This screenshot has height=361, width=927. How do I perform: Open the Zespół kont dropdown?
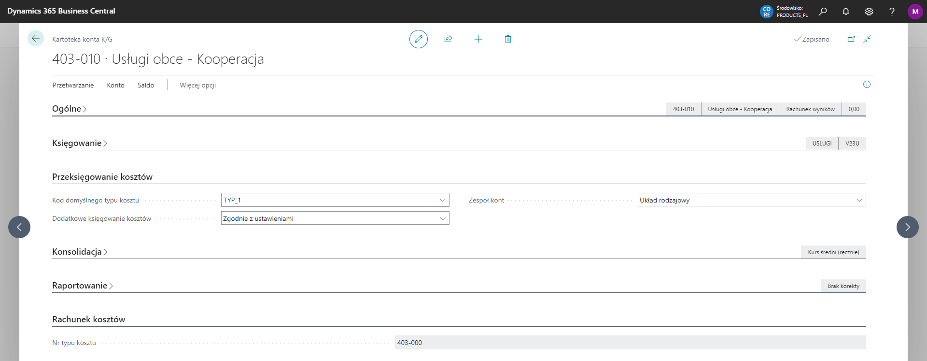(859, 200)
